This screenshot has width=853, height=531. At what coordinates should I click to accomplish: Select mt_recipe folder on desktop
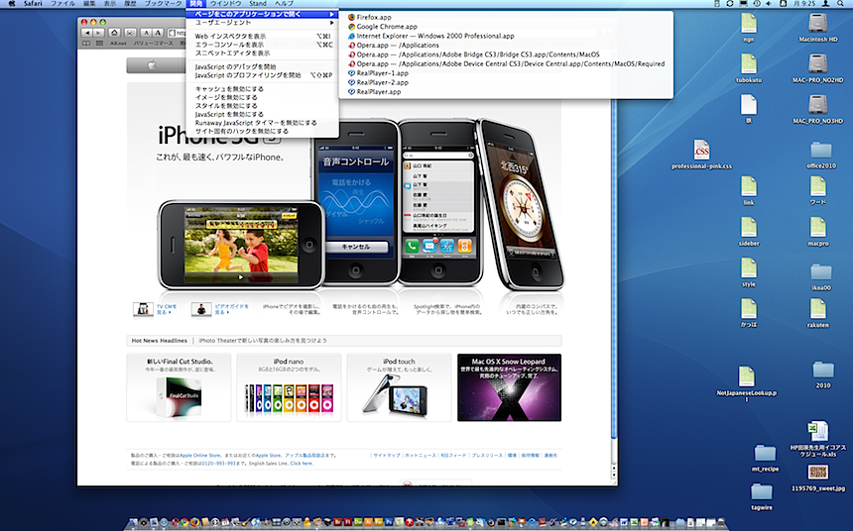click(765, 458)
